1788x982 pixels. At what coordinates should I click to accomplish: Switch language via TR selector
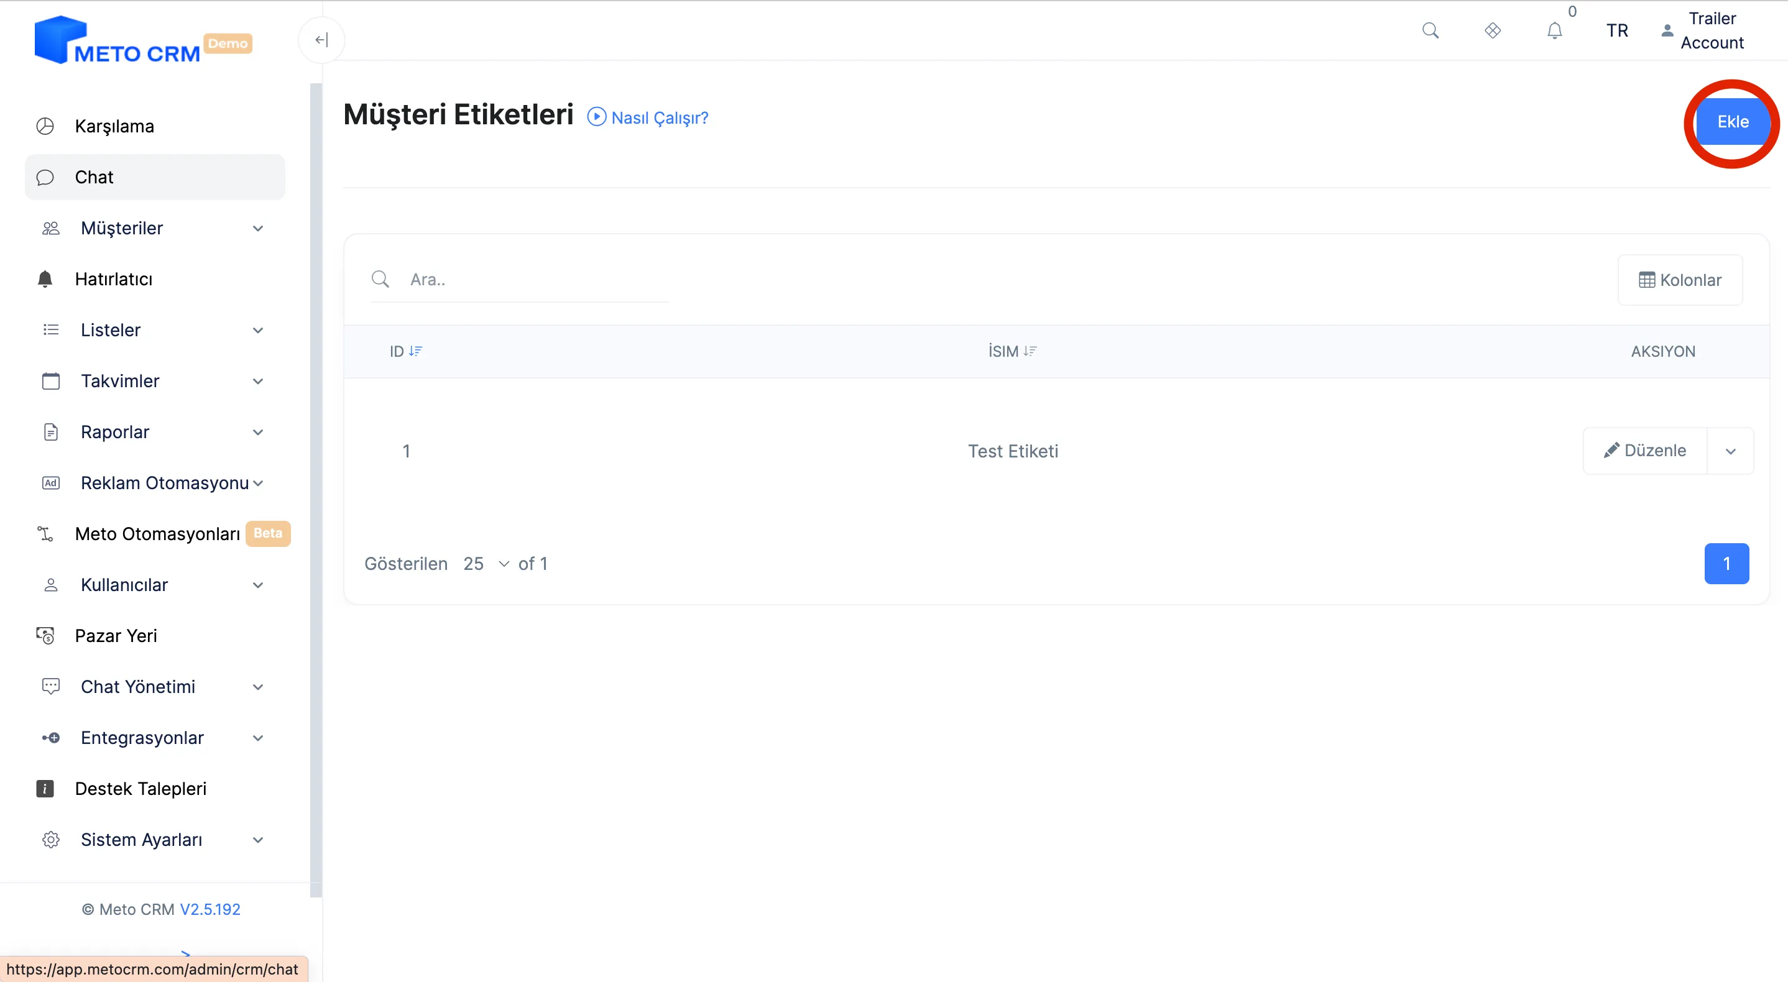tap(1617, 30)
